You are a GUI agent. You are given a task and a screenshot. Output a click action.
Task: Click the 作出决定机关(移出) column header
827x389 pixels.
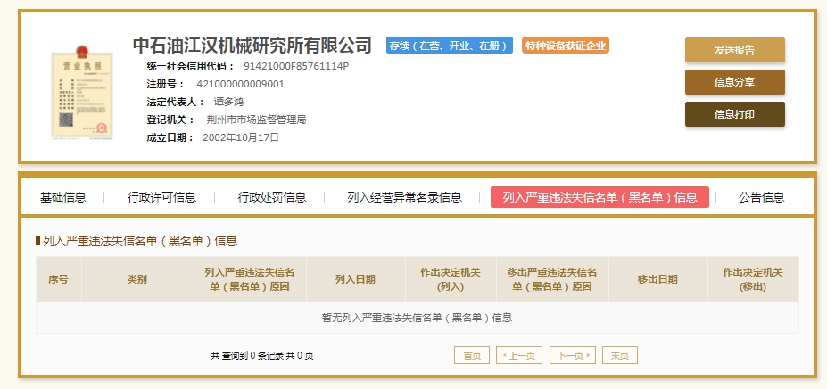coord(753,279)
